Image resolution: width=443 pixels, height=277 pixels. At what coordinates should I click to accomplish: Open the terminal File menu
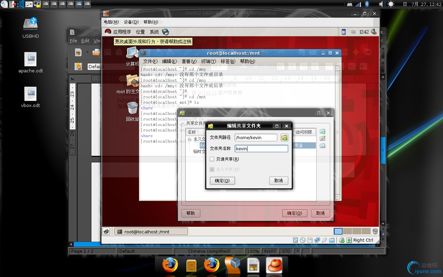tap(151, 61)
